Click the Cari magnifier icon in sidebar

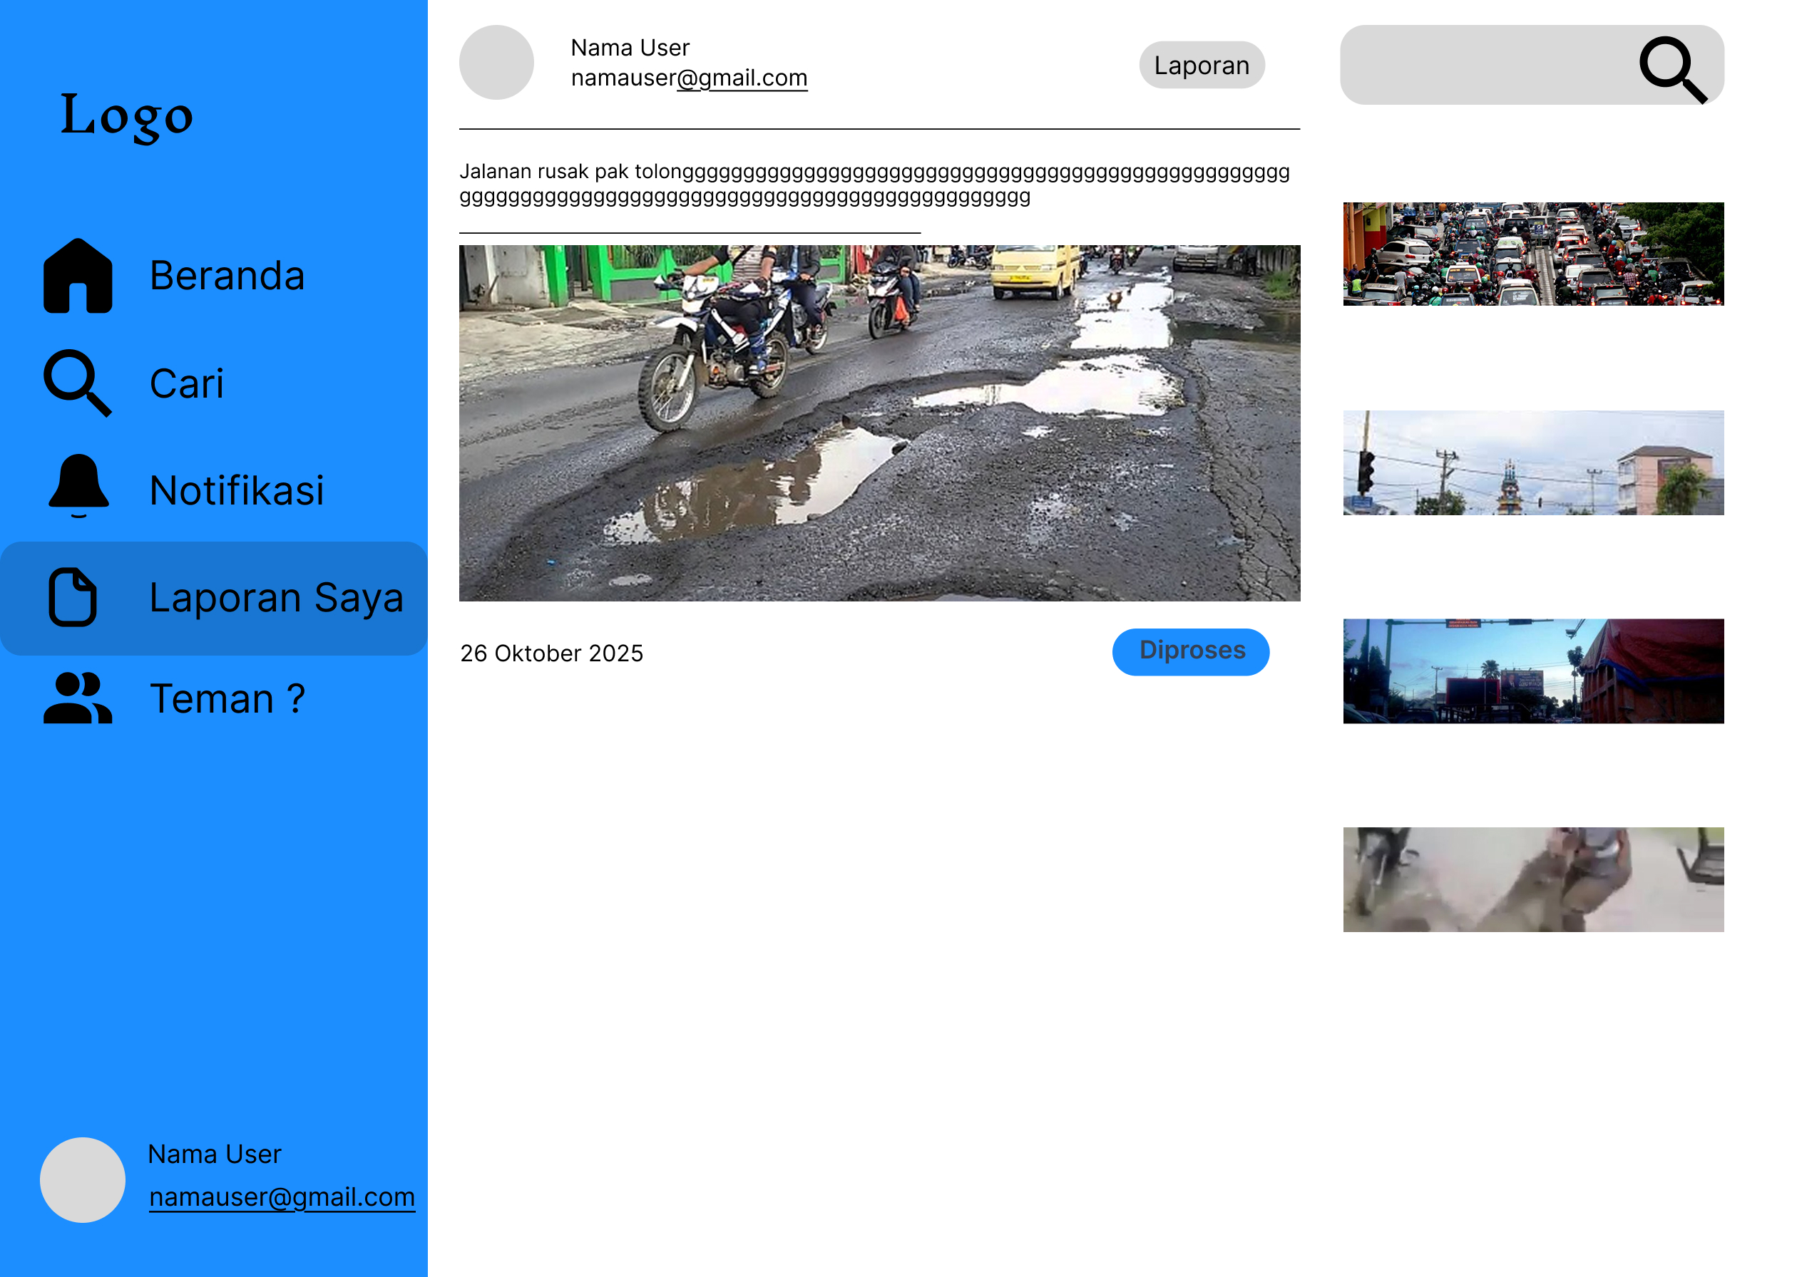pos(77,383)
